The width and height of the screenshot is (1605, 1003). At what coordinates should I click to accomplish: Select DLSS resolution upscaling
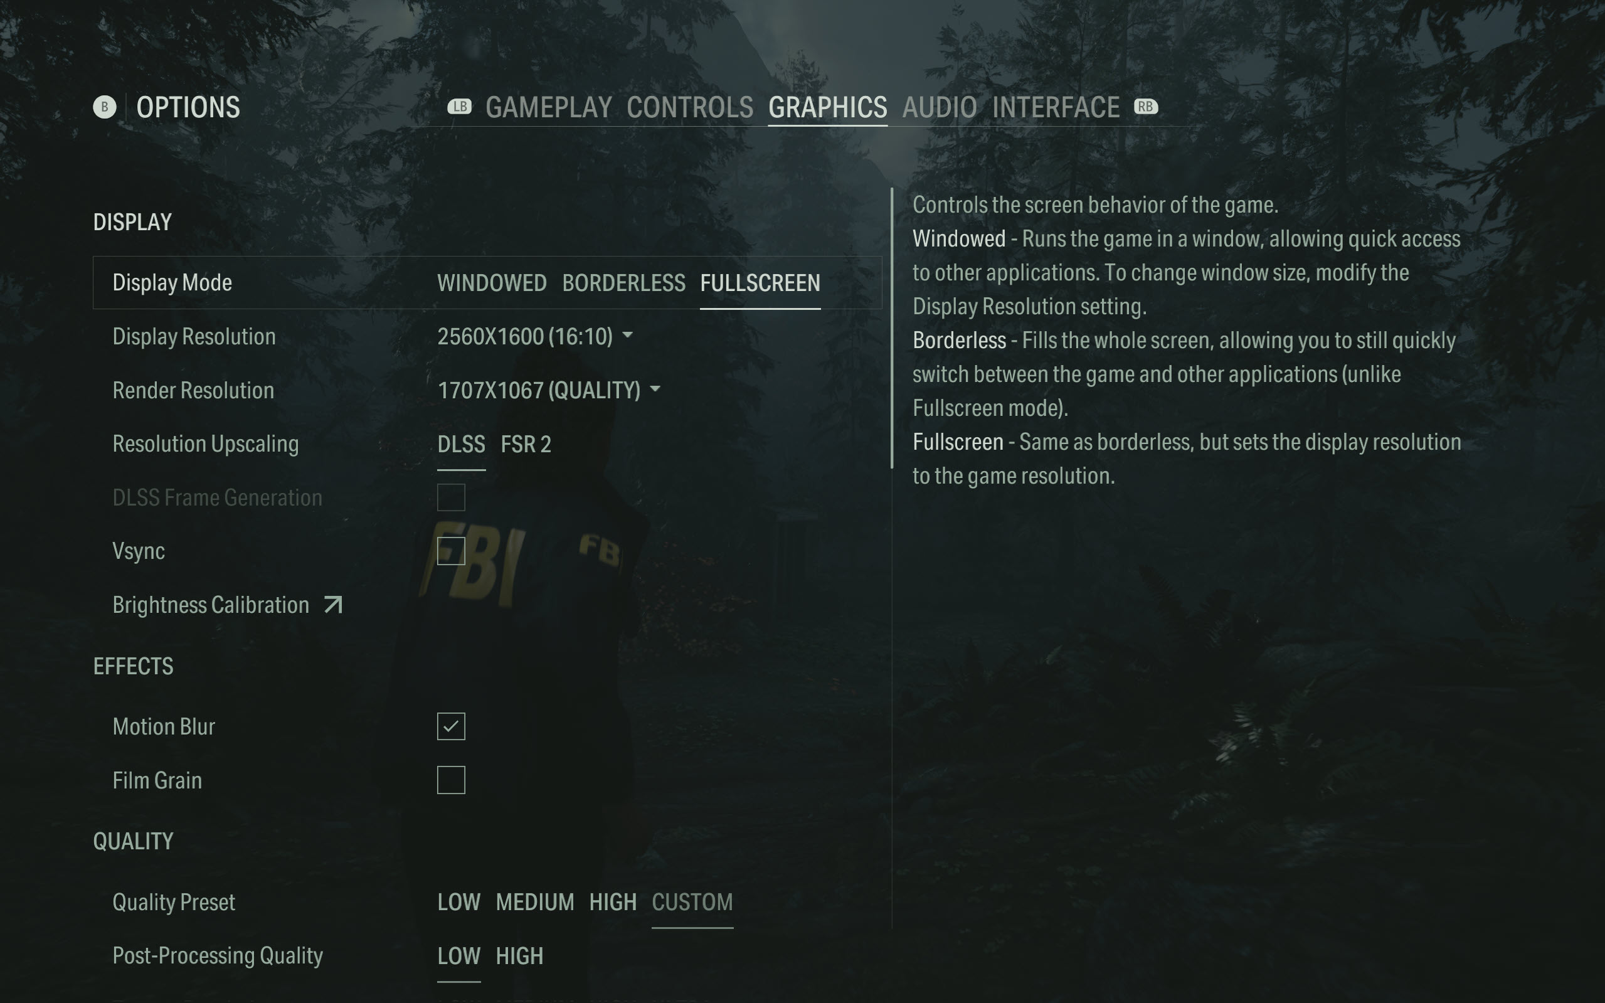point(461,443)
